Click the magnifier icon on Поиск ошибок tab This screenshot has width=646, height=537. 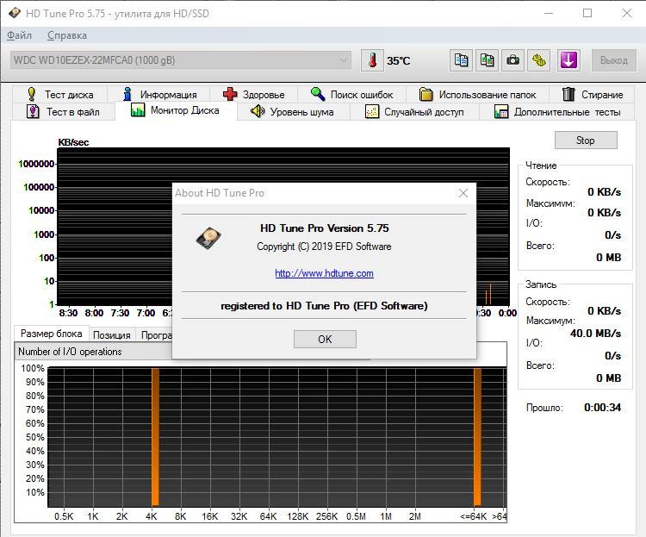(318, 94)
